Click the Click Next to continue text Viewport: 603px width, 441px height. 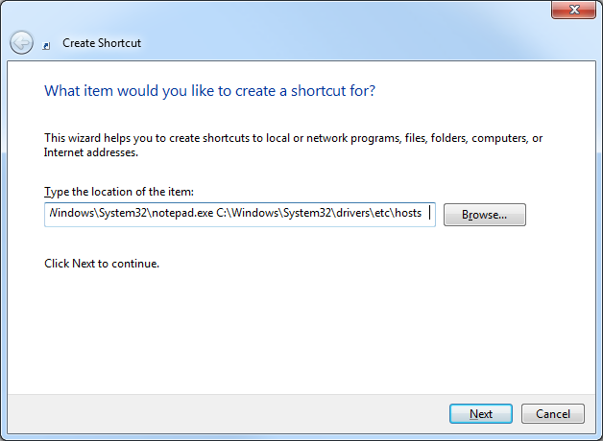coord(102,264)
